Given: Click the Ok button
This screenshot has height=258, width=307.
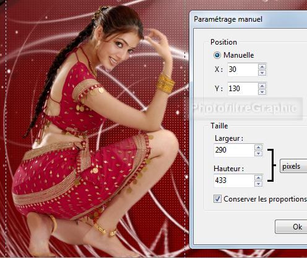Looking at the screenshot, I should 291,227.
